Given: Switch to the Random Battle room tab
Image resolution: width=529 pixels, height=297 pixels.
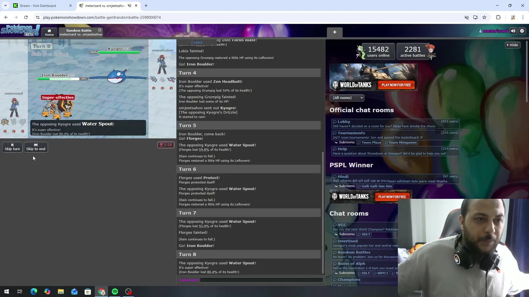Looking at the screenshot, I should [79, 32].
